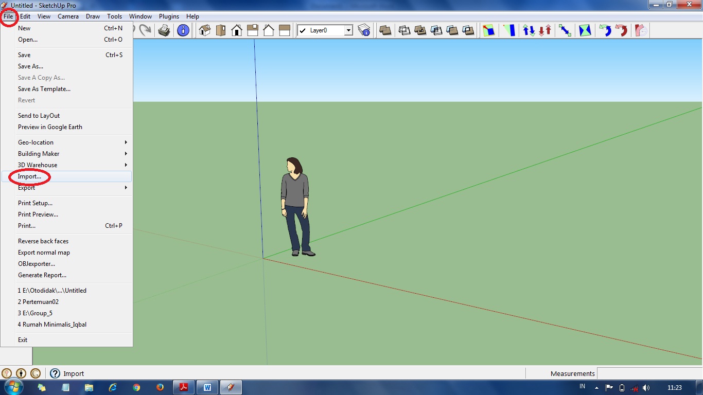Screen dimensions: 703x395
Task: Choose Reverse back faces
Action: 66,241
